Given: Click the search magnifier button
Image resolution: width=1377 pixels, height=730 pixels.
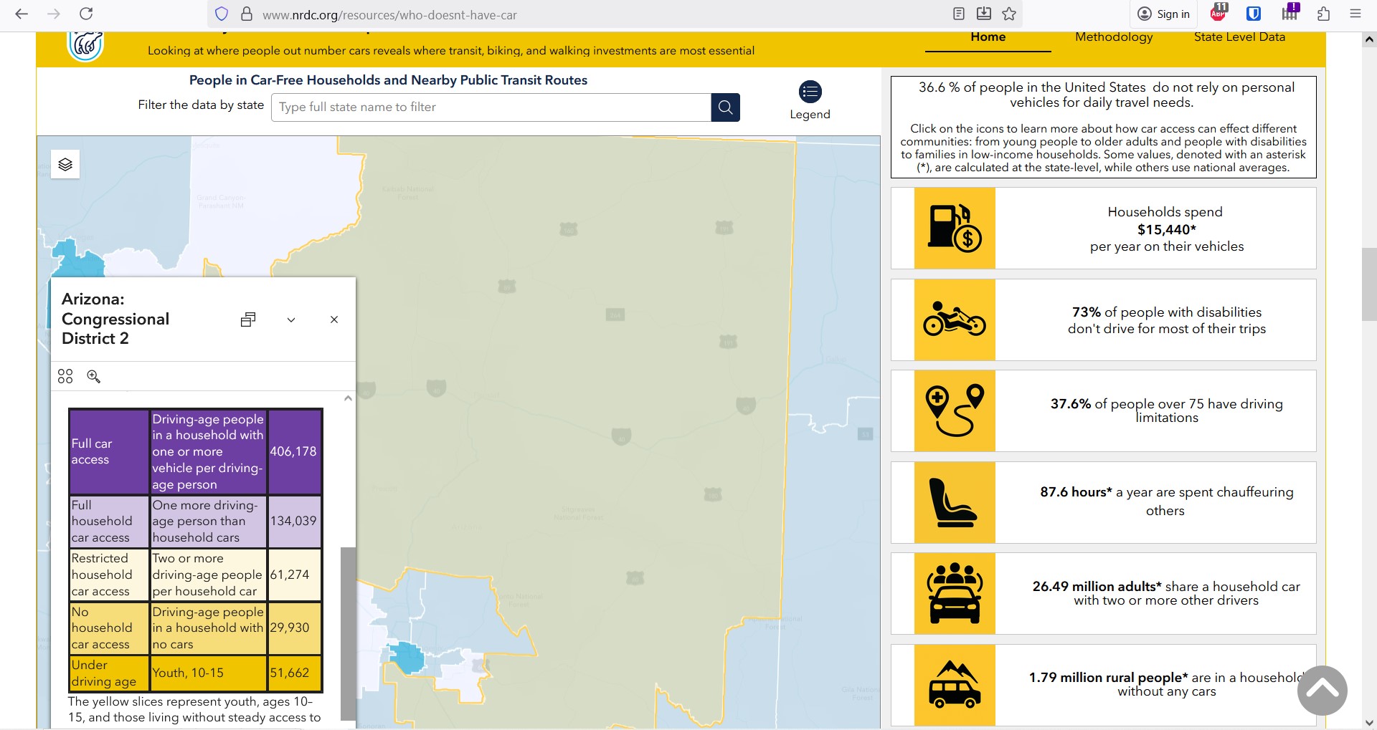Looking at the screenshot, I should (x=725, y=107).
